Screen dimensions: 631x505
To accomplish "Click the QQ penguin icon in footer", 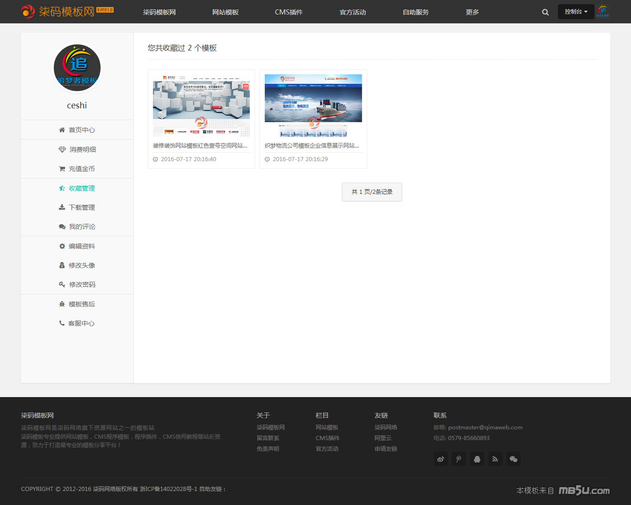I will coord(477,459).
